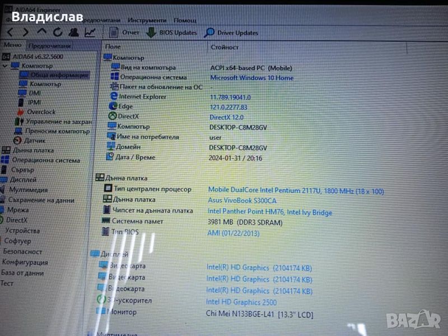Select Мрежа in the sidebar

[x=15, y=210]
